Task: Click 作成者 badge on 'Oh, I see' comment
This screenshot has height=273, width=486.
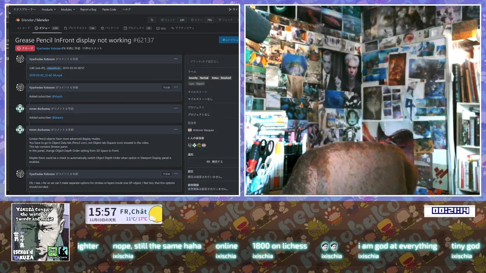Action: [x=166, y=174]
